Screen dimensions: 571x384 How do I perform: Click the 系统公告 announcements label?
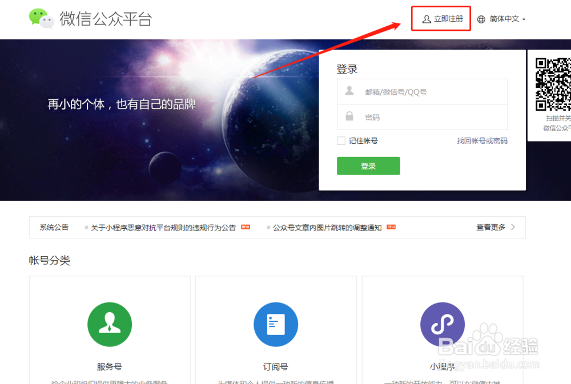click(x=53, y=227)
